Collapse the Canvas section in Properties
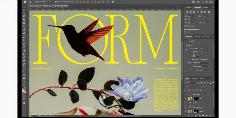Image resolution: width=236 pixels, height=118 pixels. coord(185,45)
